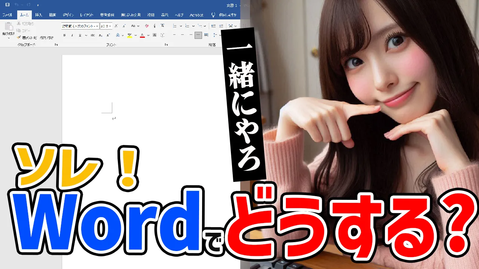
Task: Open the File (ファイル) menu
Action: click(7, 15)
